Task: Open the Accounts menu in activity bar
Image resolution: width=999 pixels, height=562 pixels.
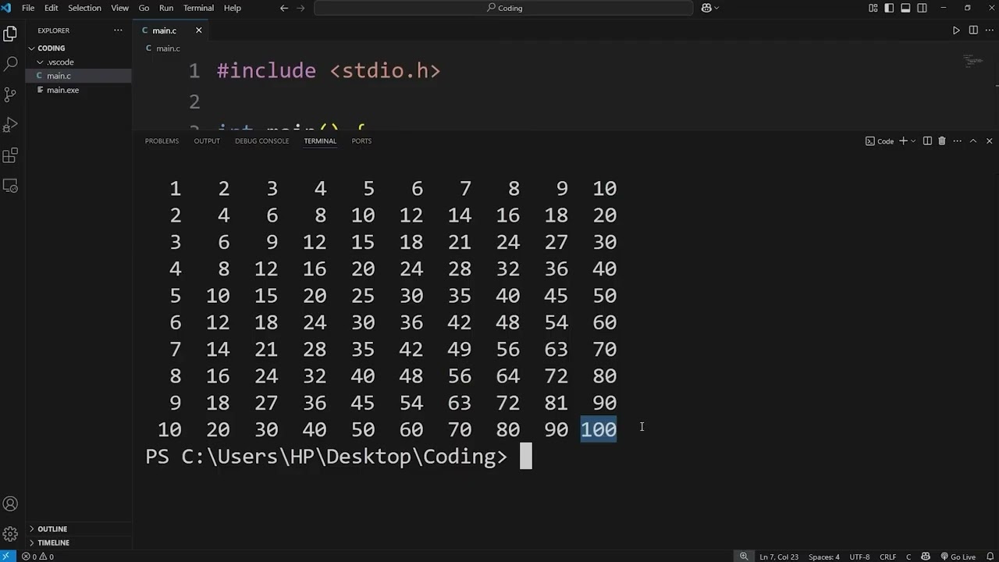Action: click(10, 504)
